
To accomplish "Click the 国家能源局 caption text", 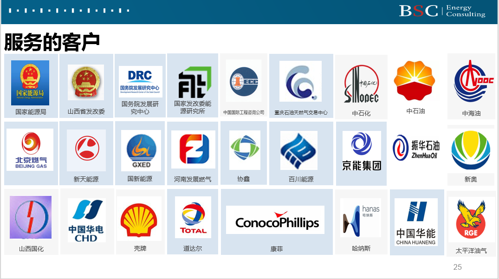I will pyautogui.click(x=31, y=112).
